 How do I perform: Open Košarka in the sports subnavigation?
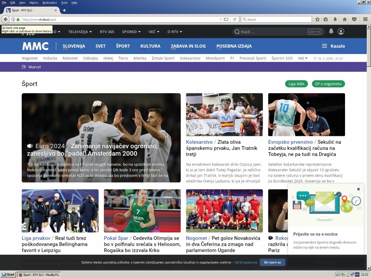(50, 58)
